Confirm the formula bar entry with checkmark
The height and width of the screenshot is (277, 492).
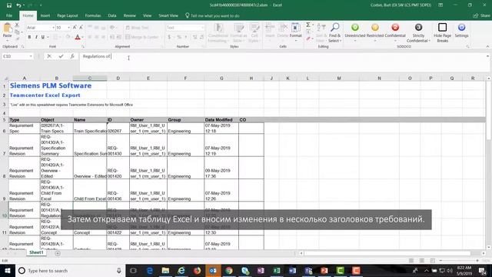pyautogui.click(x=61, y=56)
